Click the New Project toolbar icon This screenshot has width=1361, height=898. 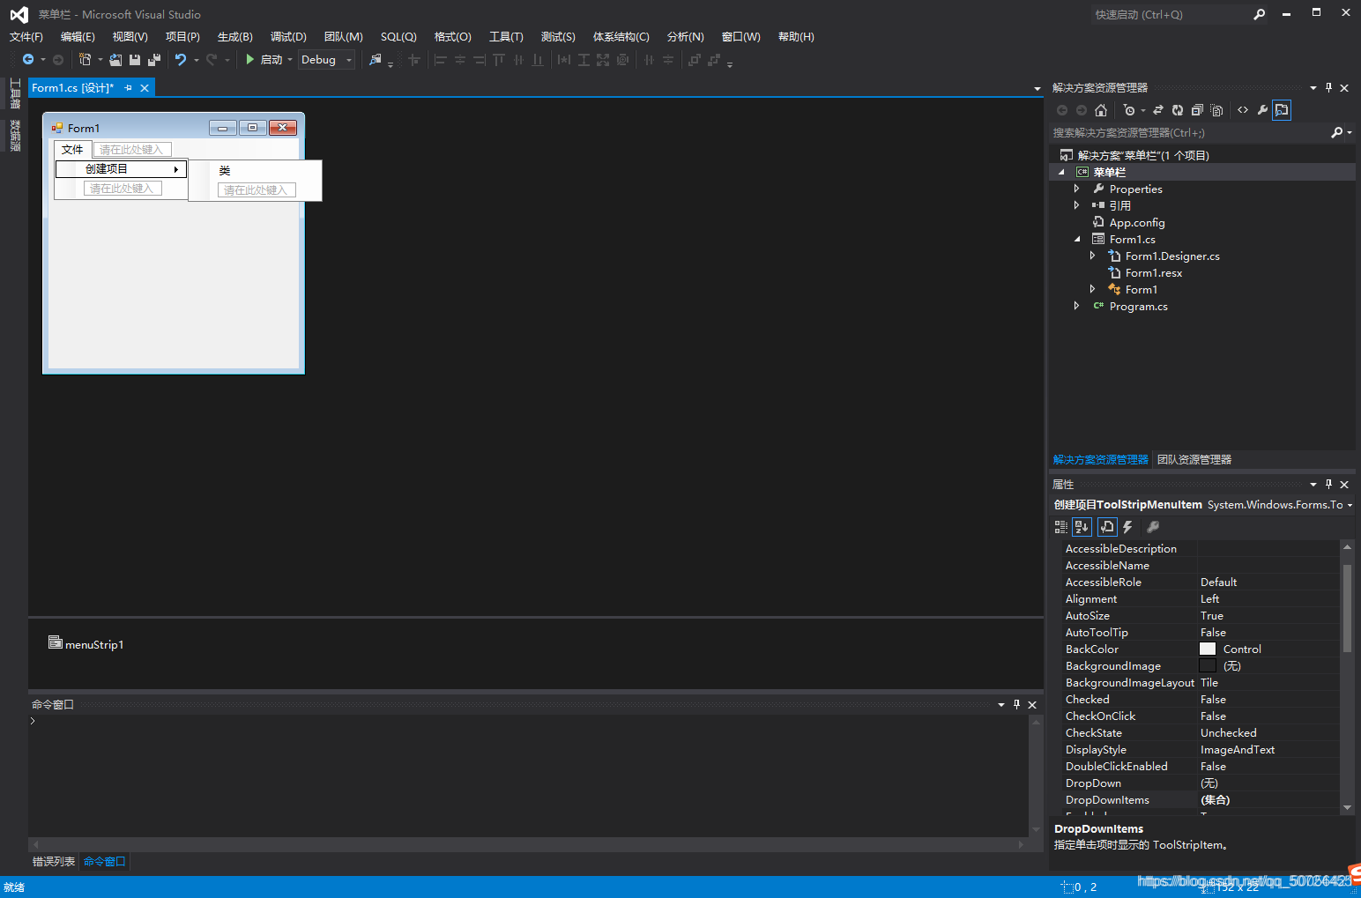click(x=85, y=60)
